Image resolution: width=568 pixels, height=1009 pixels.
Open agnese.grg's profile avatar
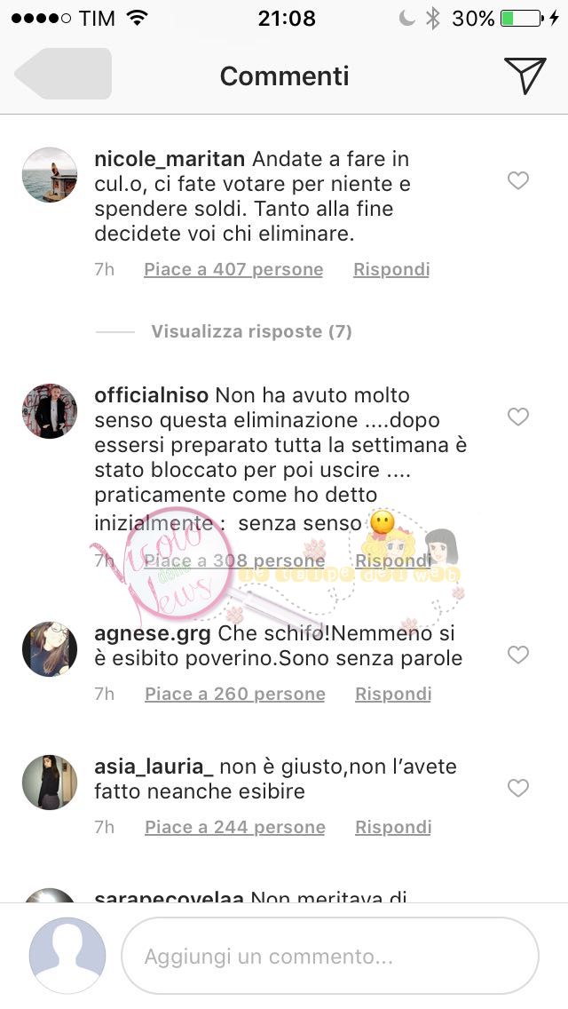click(x=50, y=649)
